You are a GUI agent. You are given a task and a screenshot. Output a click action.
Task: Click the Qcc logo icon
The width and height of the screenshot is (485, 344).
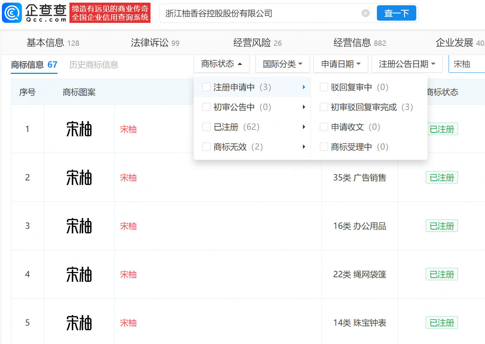[x=12, y=14]
